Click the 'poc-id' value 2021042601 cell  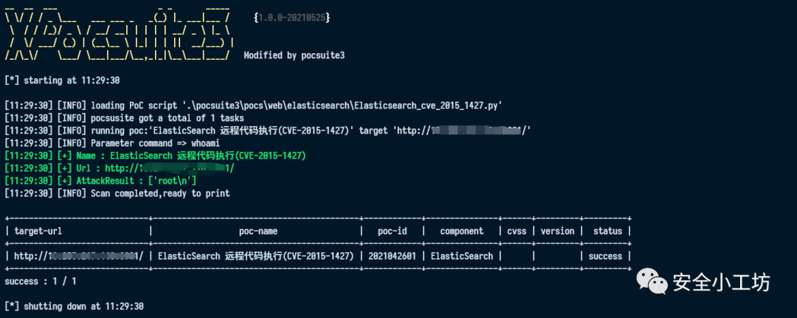click(393, 256)
